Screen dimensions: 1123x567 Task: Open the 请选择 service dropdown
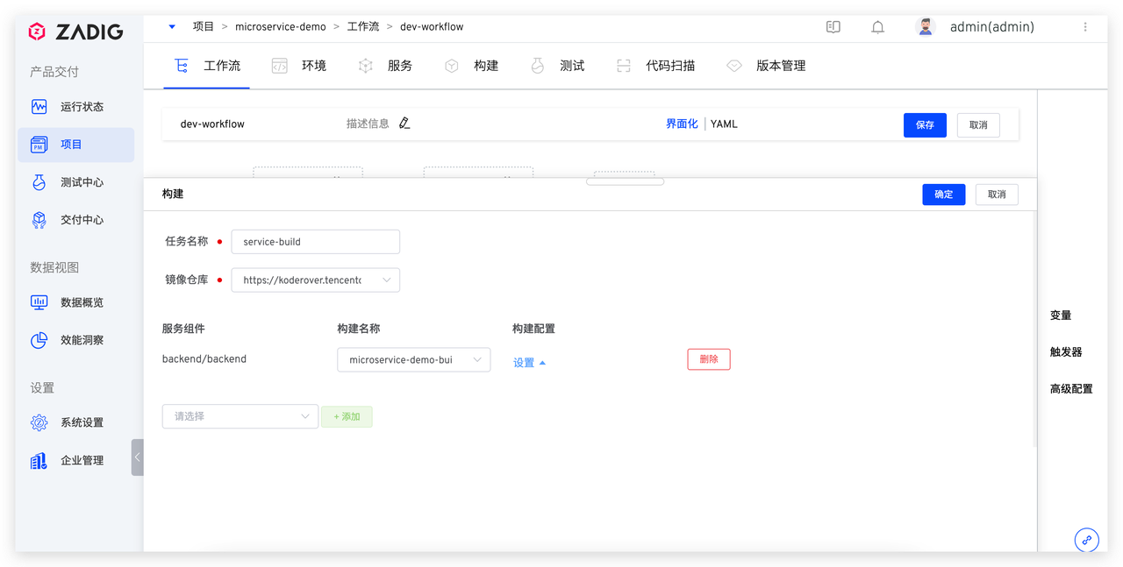tap(240, 416)
